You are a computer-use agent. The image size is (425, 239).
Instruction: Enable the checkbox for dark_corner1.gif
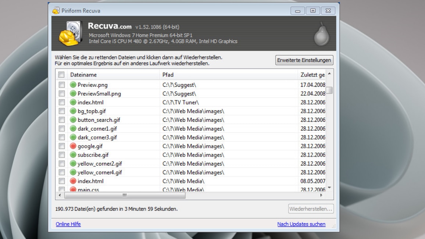[x=62, y=129]
